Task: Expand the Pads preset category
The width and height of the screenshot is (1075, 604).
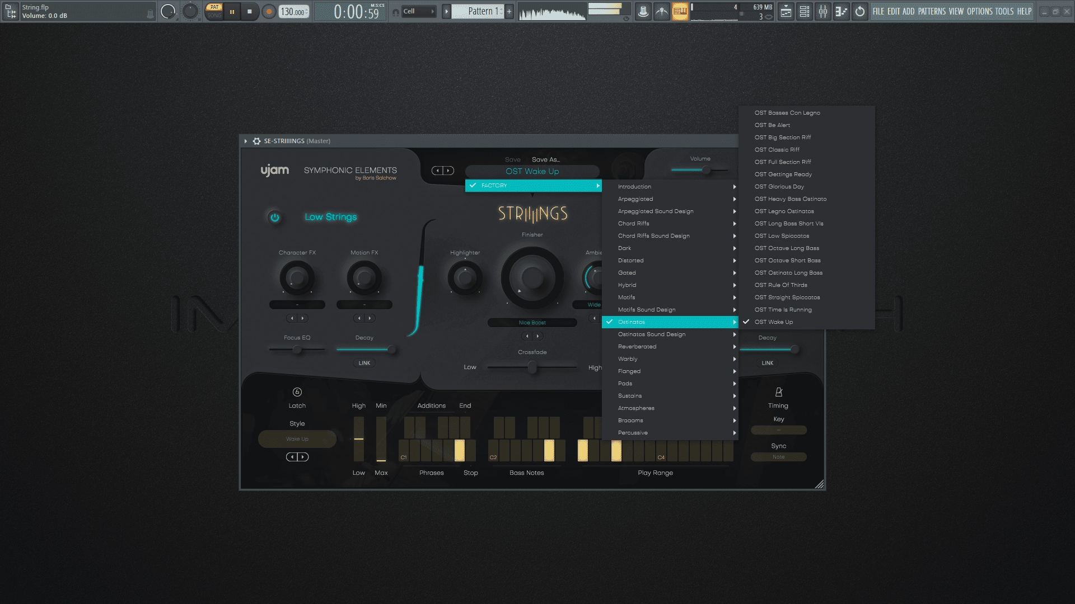Action: tap(670, 384)
